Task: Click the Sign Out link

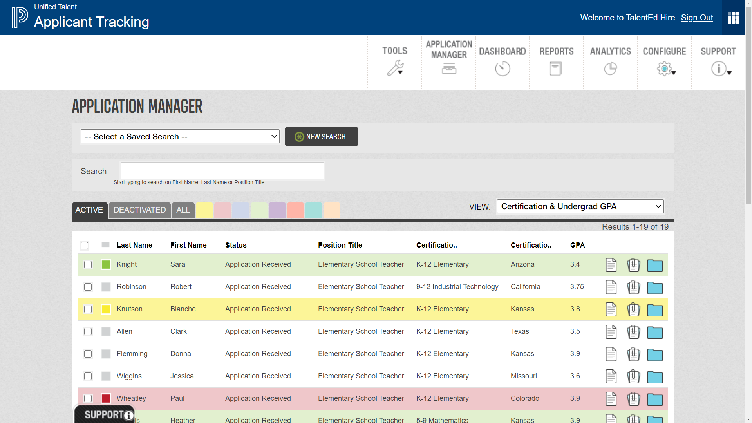Action: click(697, 18)
